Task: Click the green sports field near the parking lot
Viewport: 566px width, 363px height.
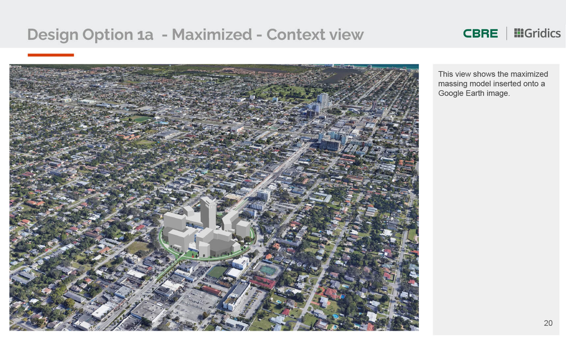Action: tap(217, 272)
